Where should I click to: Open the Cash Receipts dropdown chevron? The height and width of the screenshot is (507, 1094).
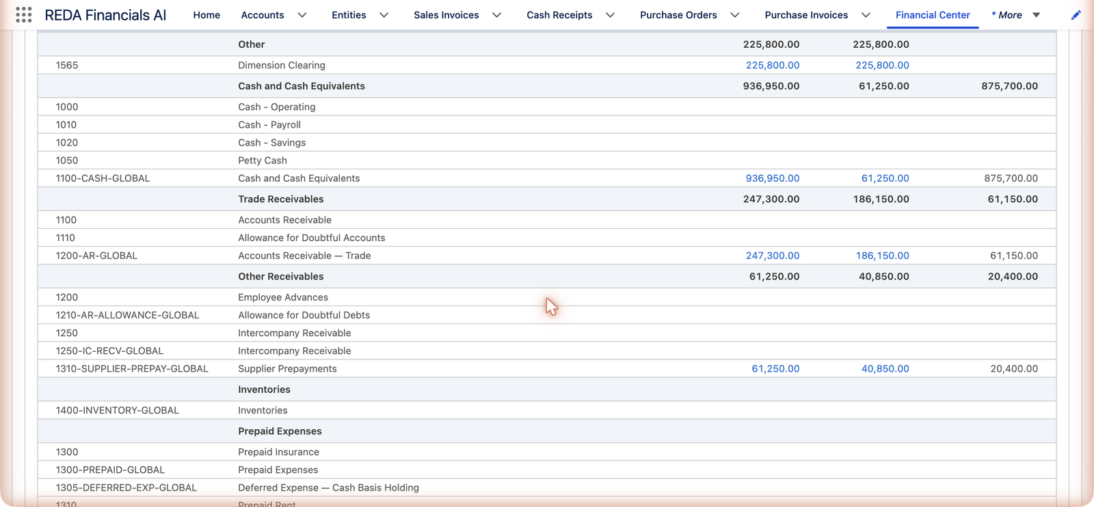611,15
